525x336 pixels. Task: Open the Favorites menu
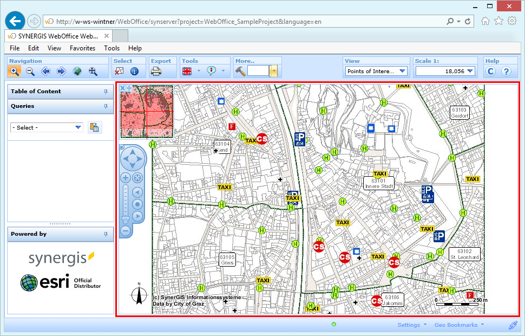click(82, 48)
